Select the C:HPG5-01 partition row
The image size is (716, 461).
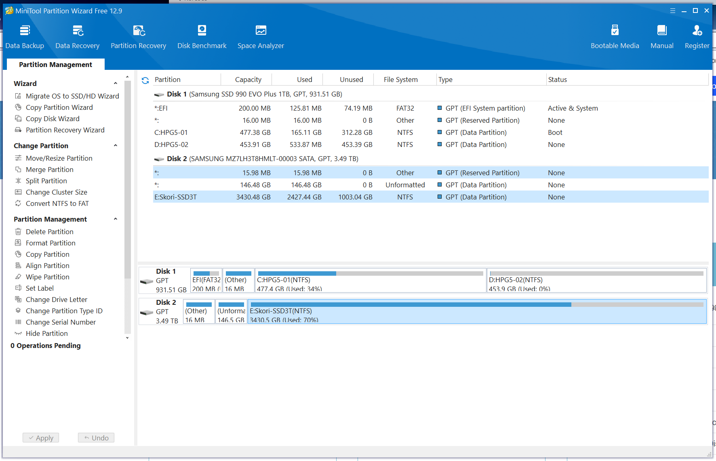[431, 132]
